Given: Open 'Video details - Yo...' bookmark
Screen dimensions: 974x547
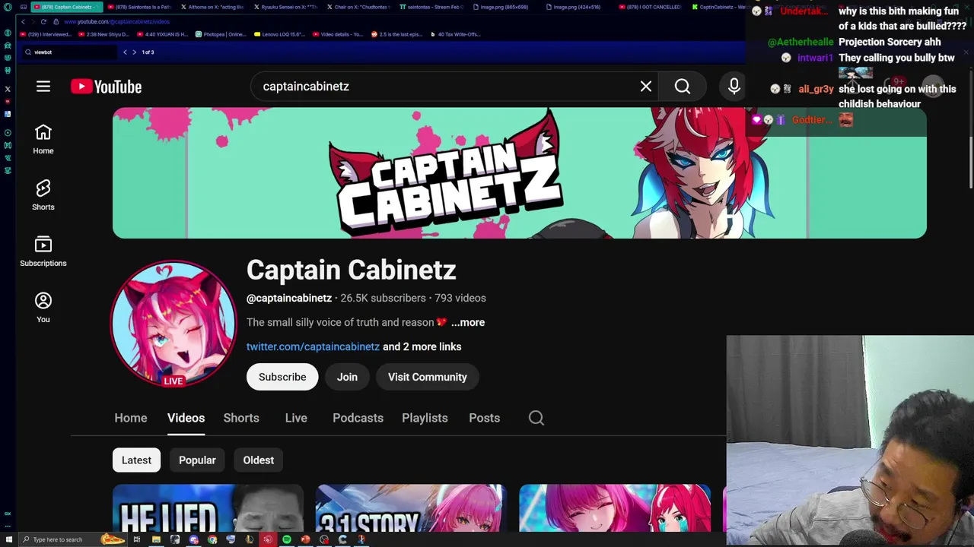Looking at the screenshot, I should point(338,34).
